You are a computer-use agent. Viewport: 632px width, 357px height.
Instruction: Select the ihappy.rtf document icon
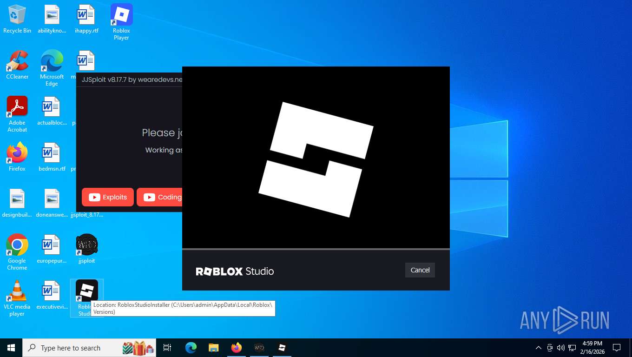point(86,20)
